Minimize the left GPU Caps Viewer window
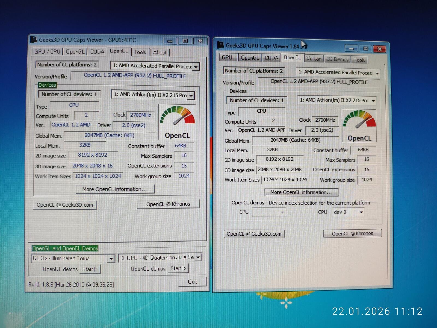The image size is (437, 328). [x=170, y=41]
